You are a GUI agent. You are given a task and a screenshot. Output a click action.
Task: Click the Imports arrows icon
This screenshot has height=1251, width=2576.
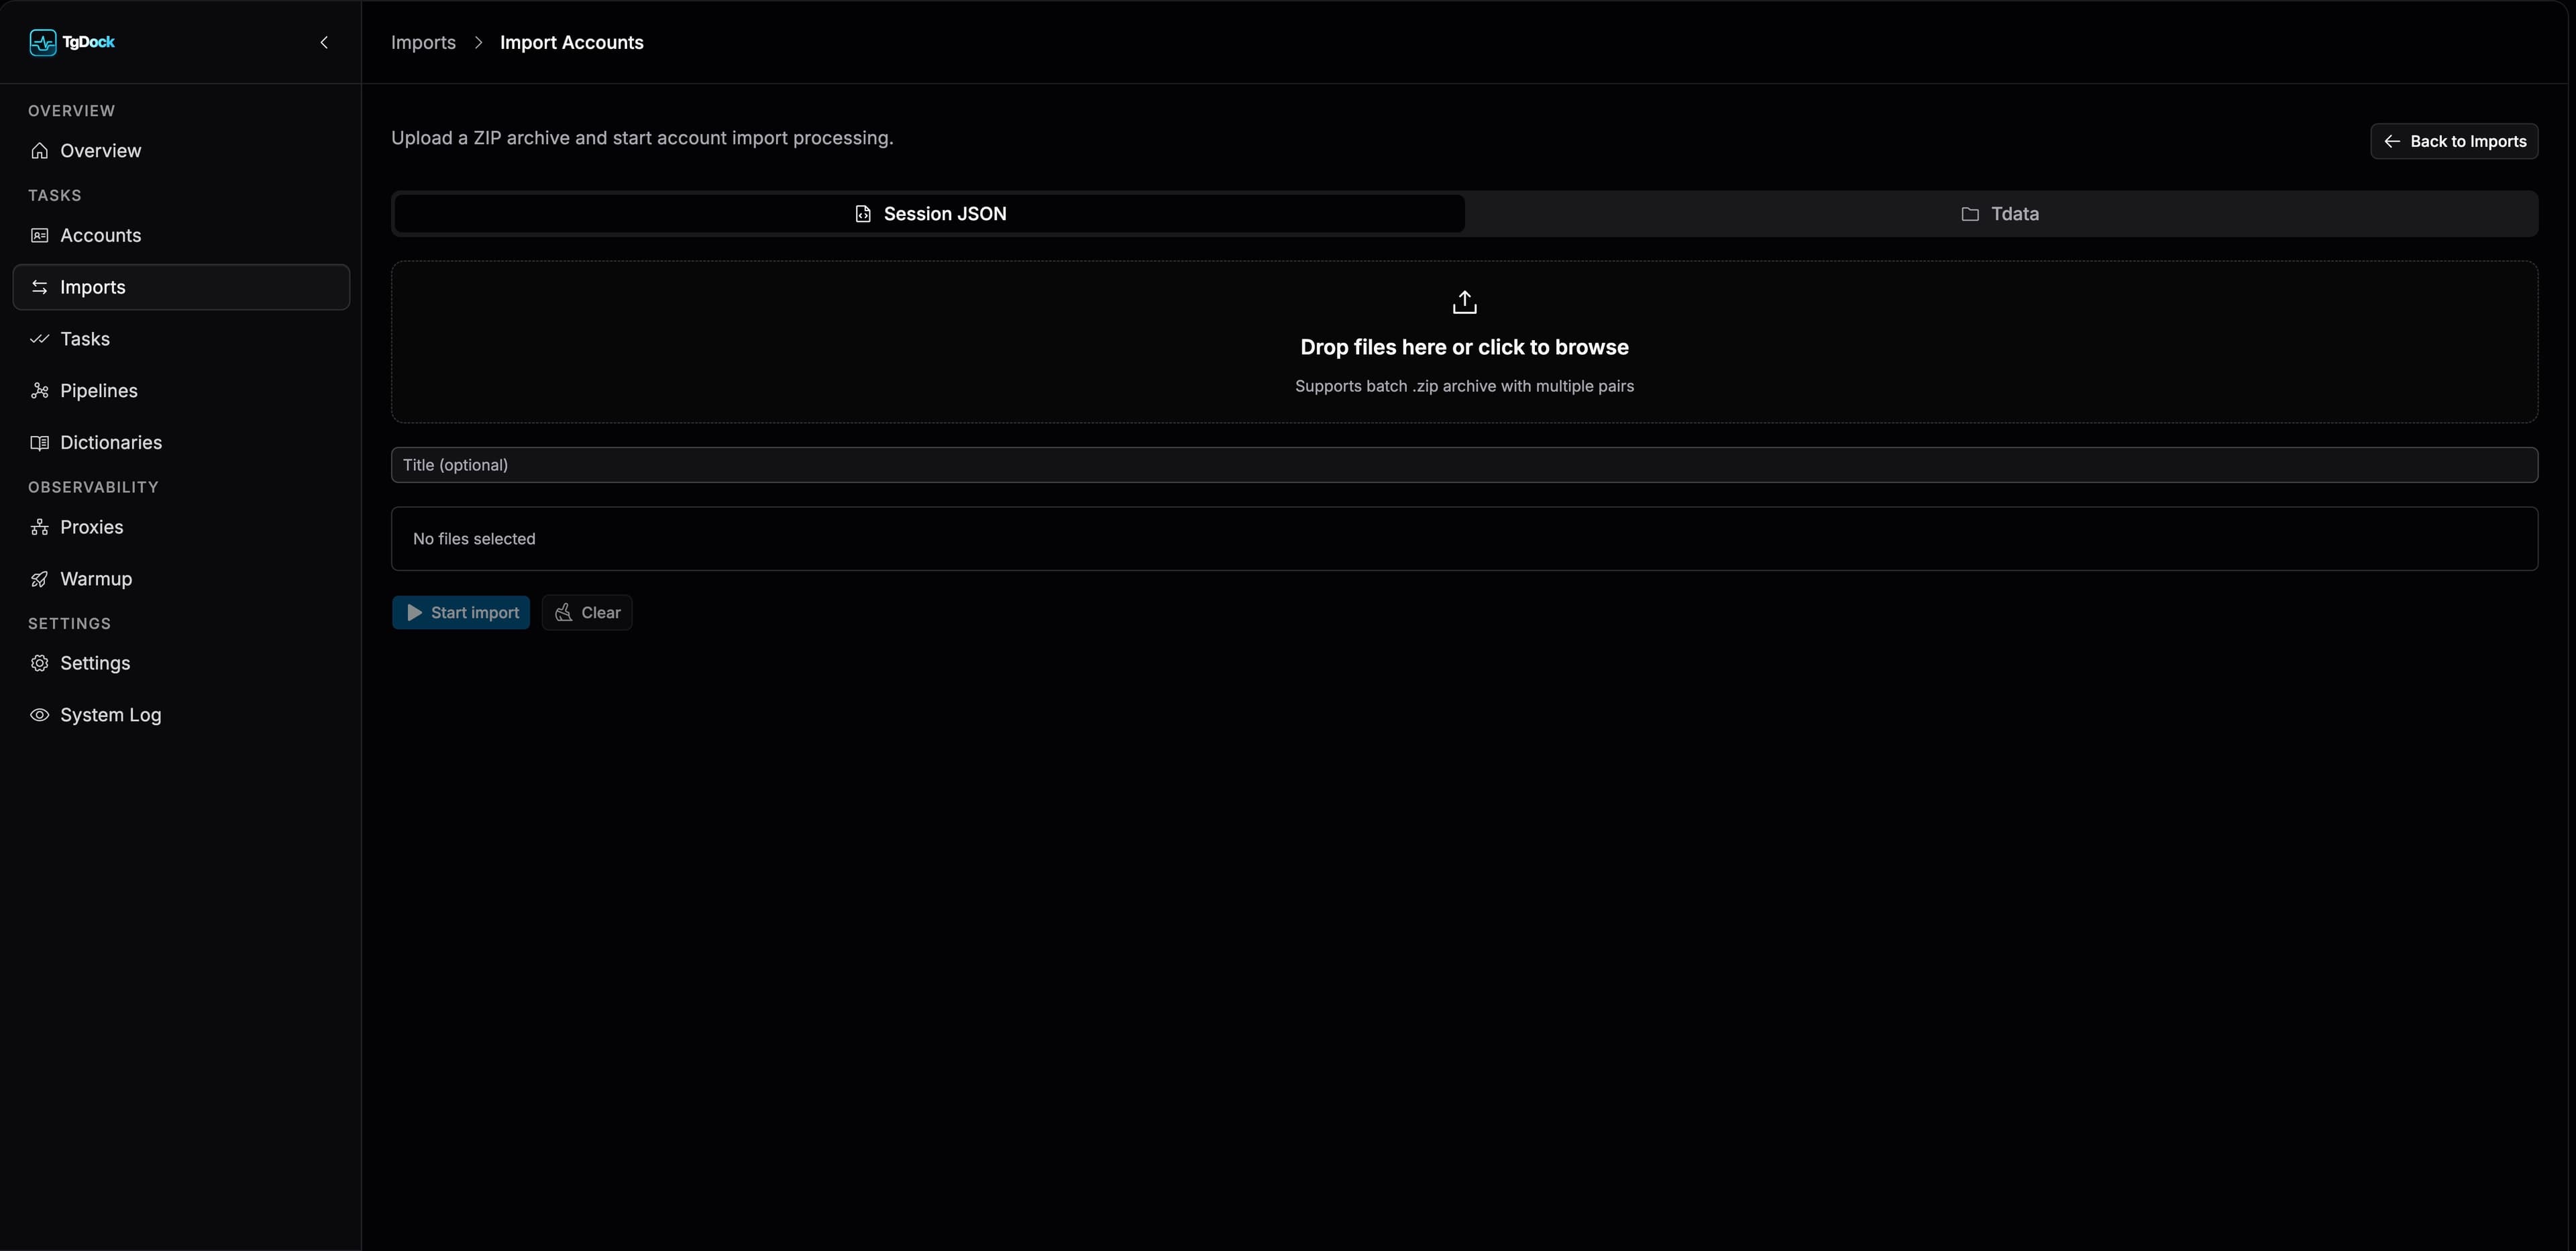pos(40,287)
